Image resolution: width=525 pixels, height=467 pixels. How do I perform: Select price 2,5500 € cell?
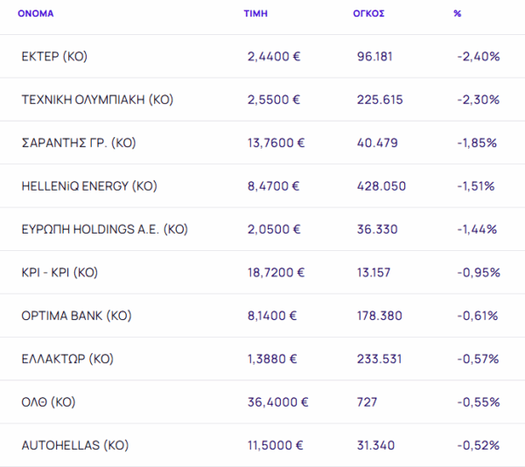(274, 100)
